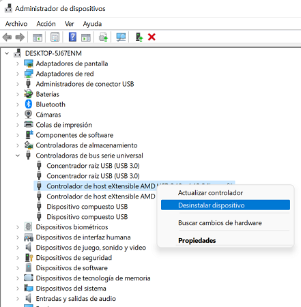
Task: Select the Cámaras tree item
Action: [48, 115]
